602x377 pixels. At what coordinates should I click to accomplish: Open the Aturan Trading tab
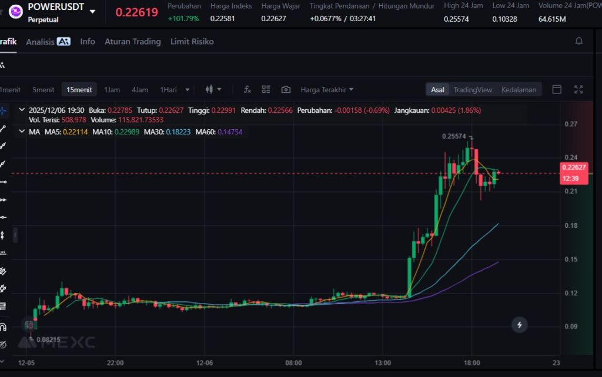click(x=132, y=42)
